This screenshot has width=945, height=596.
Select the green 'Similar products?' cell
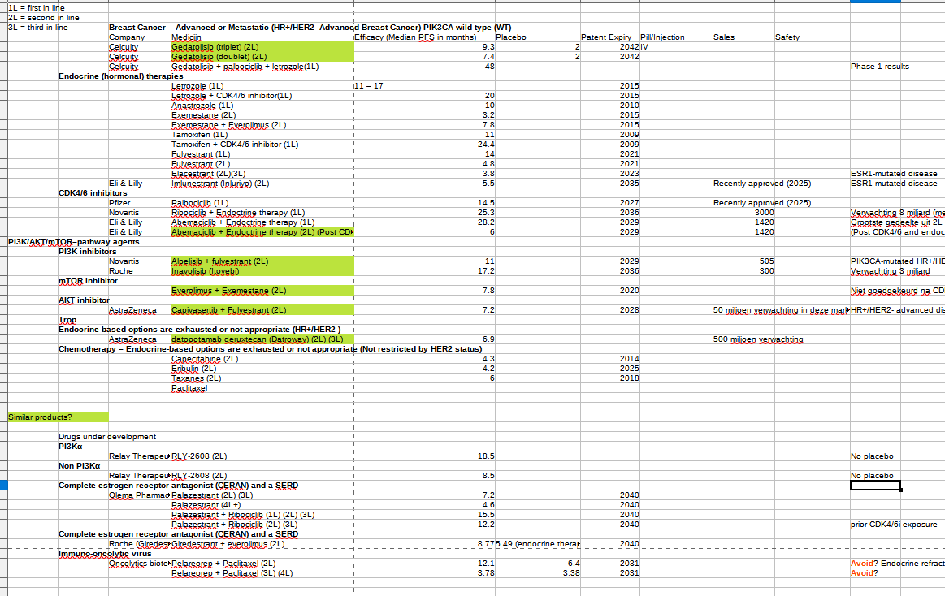(58, 417)
